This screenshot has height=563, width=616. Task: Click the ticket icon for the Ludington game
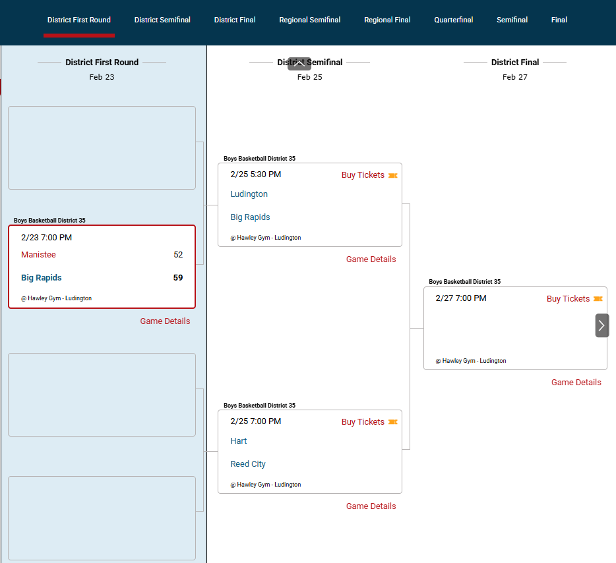(x=393, y=176)
